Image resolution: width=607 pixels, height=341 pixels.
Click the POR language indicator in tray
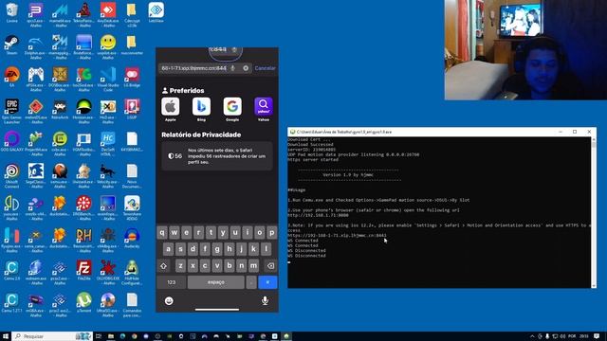click(x=572, y=336)
